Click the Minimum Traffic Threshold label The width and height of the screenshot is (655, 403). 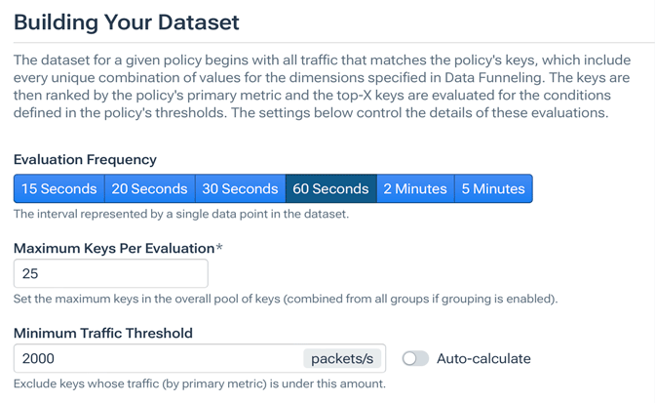pos(103,333)
